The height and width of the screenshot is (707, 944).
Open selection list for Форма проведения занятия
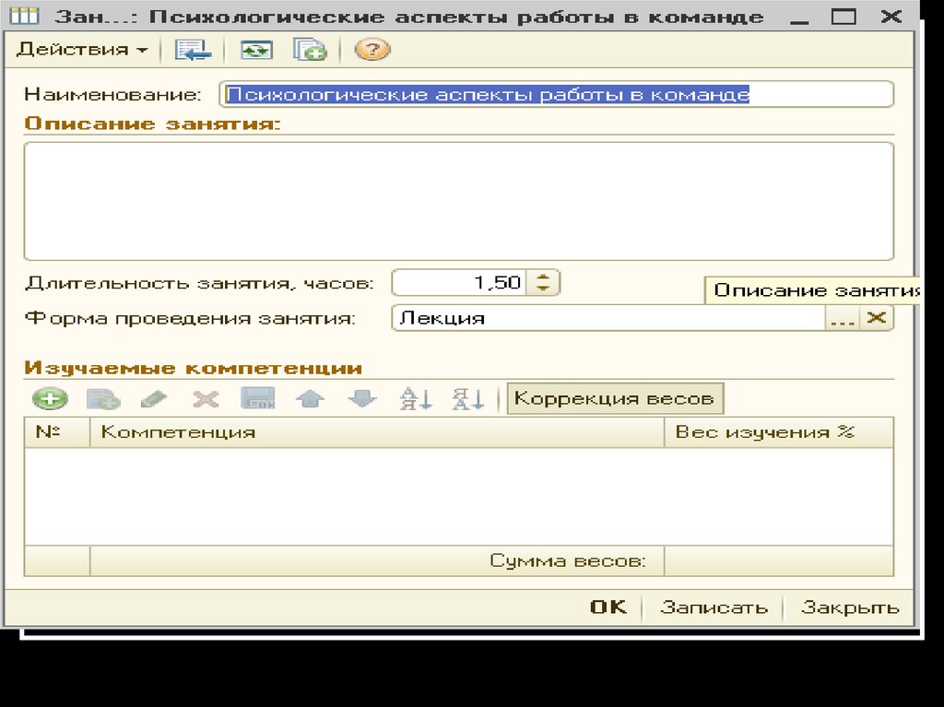842,318
